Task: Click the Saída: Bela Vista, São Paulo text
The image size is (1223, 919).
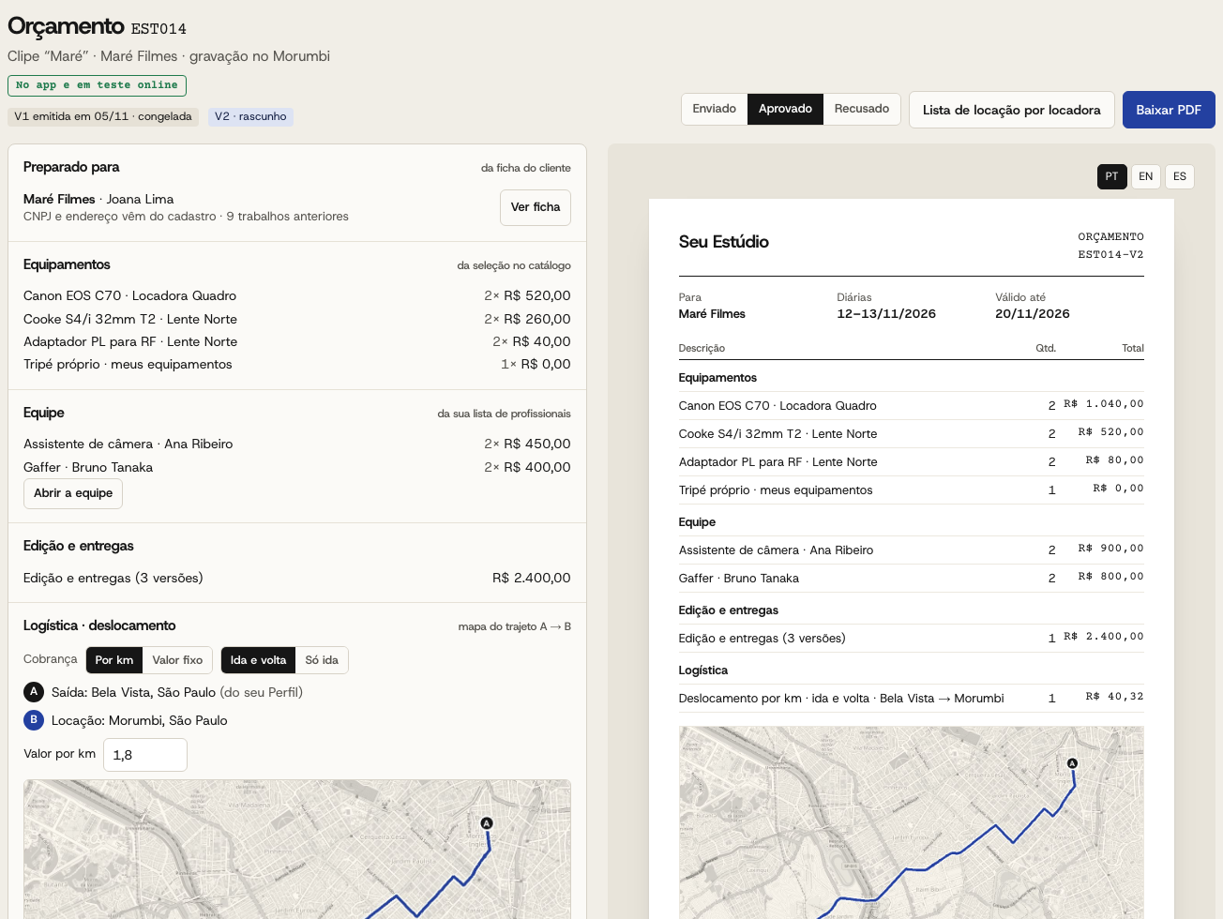Action: pos(177,692)
